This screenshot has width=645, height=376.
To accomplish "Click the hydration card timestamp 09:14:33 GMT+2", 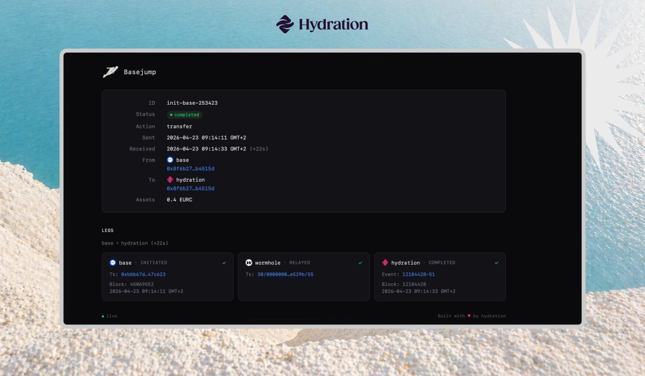I will 419,291.
